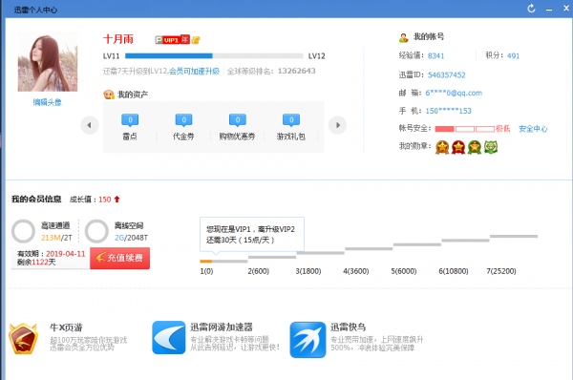Click the VIP level 5(6000) marker

pyautogui.click(x=404, y=271)
